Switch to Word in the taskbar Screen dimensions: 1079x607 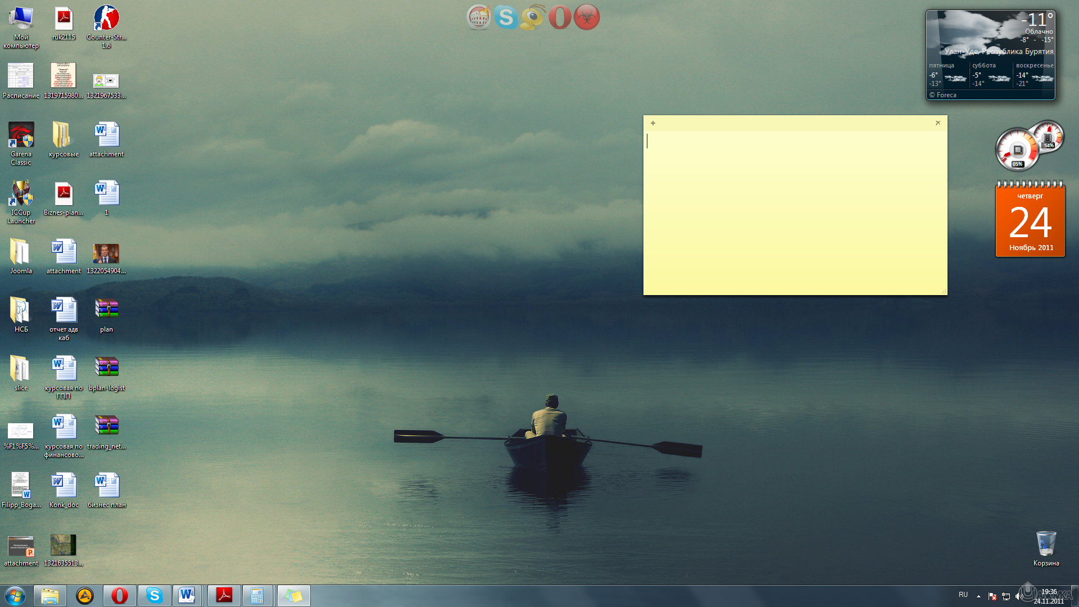coord(187,596)
